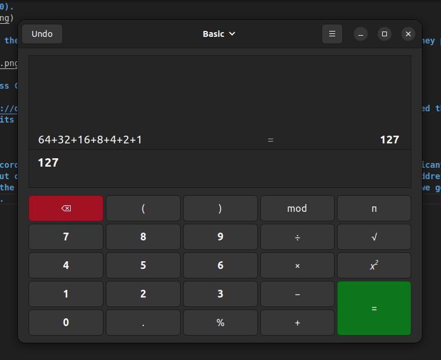The width and height of the screenshot is (441, 360).
Task: Click the plus operator key
Action: pos(297,323)
